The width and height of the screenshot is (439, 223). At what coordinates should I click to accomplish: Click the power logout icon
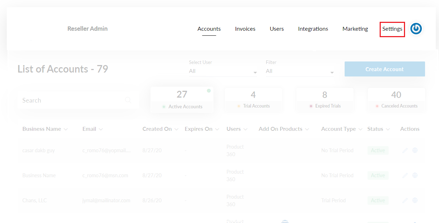(416, 29)
